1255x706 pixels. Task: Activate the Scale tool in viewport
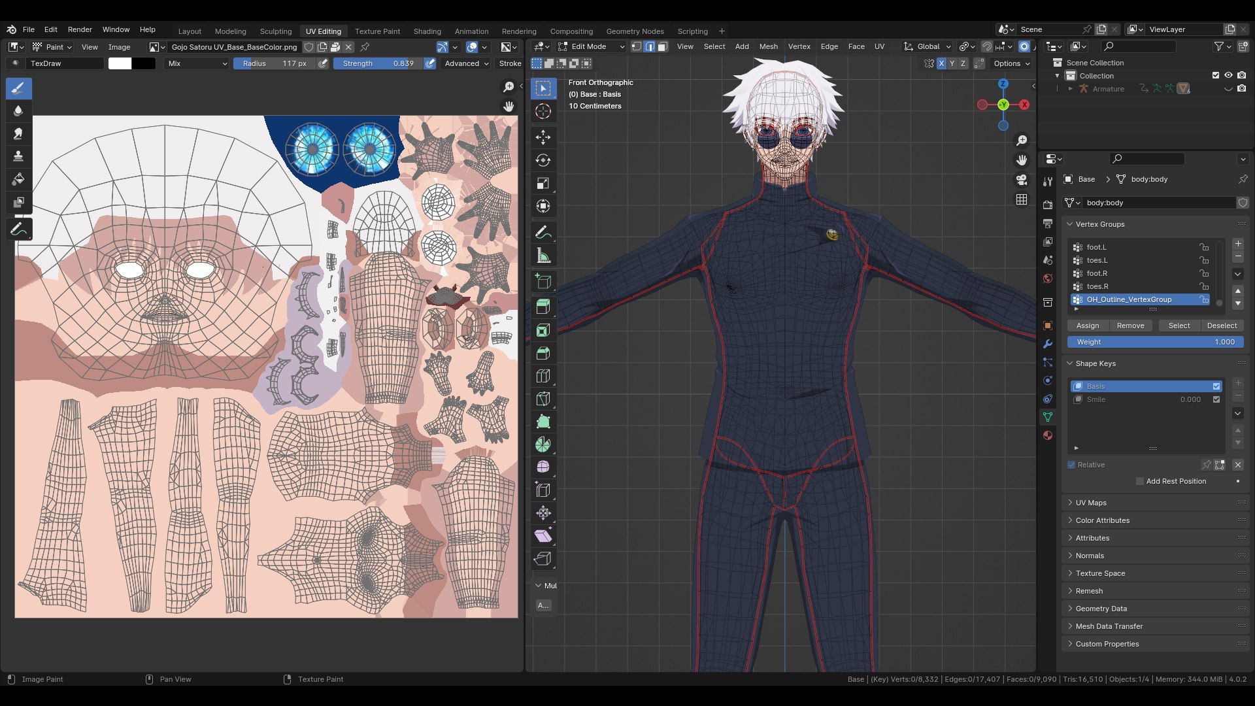[543, 183]
